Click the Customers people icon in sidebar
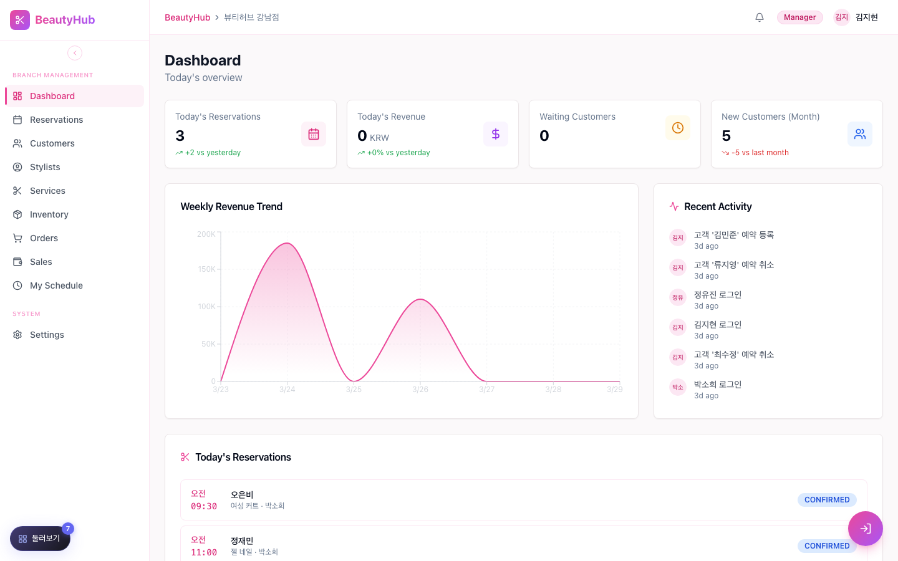The height and width of the screenshot is (561, 898). [x=17, y=143]
